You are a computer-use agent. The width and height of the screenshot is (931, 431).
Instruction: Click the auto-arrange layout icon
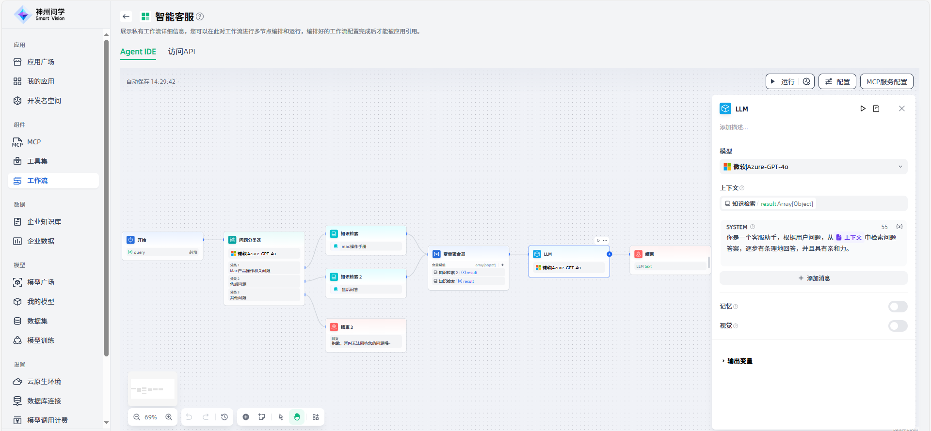316,417
